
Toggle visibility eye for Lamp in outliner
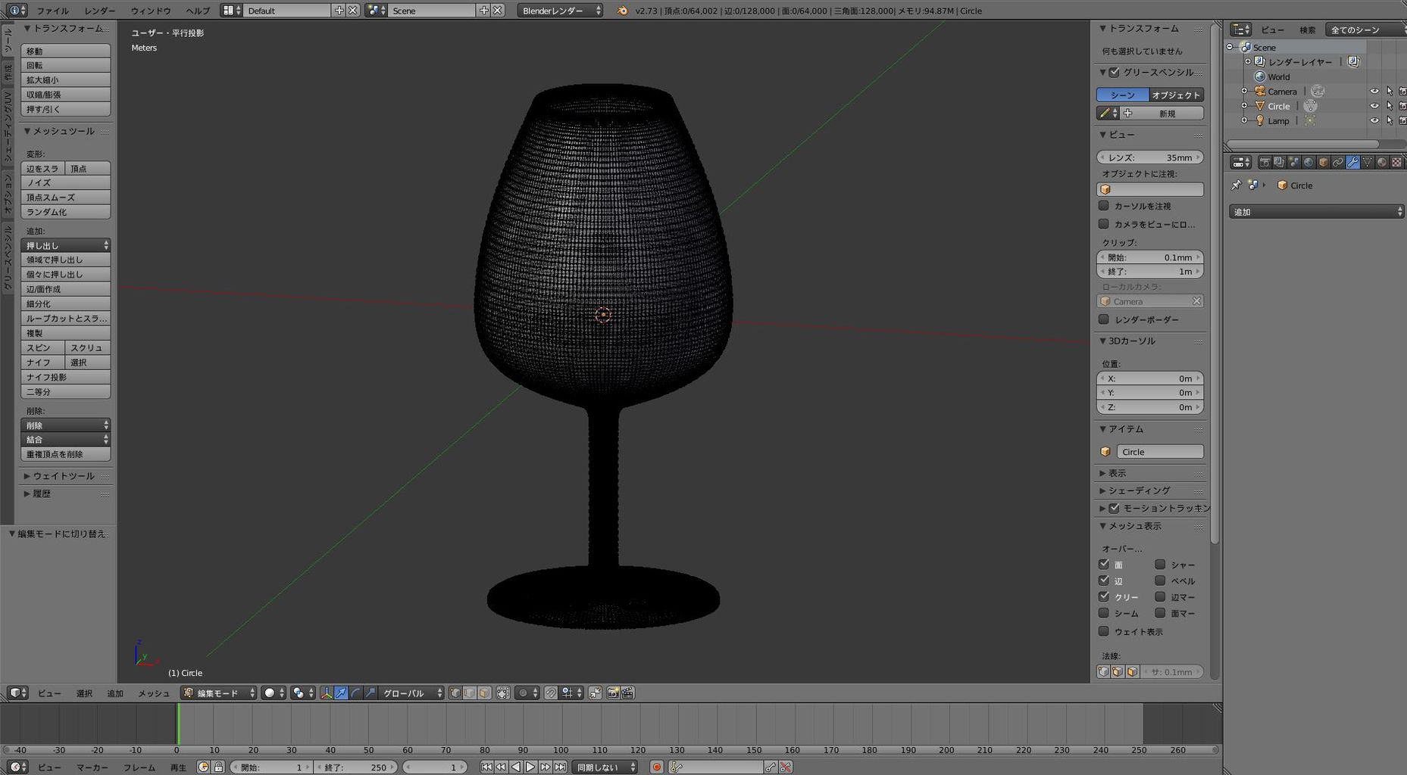(1374, 120)
